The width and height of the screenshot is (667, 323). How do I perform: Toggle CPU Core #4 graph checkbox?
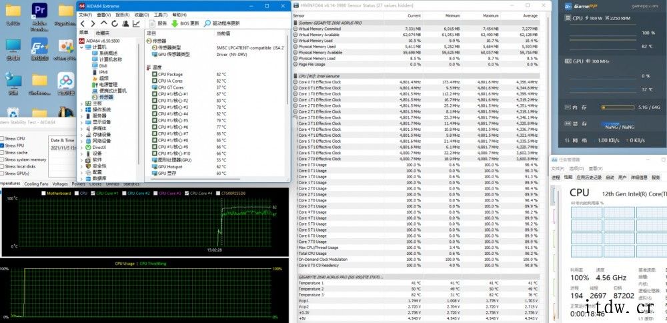tap(187, 194)
